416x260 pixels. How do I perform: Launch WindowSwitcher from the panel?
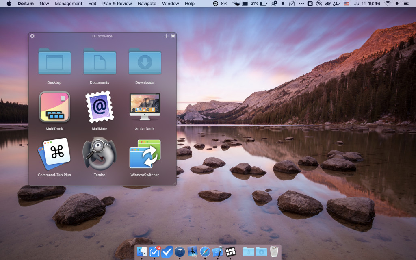pos(145,154)
